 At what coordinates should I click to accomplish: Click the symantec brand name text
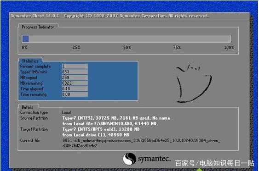point(154,159)
